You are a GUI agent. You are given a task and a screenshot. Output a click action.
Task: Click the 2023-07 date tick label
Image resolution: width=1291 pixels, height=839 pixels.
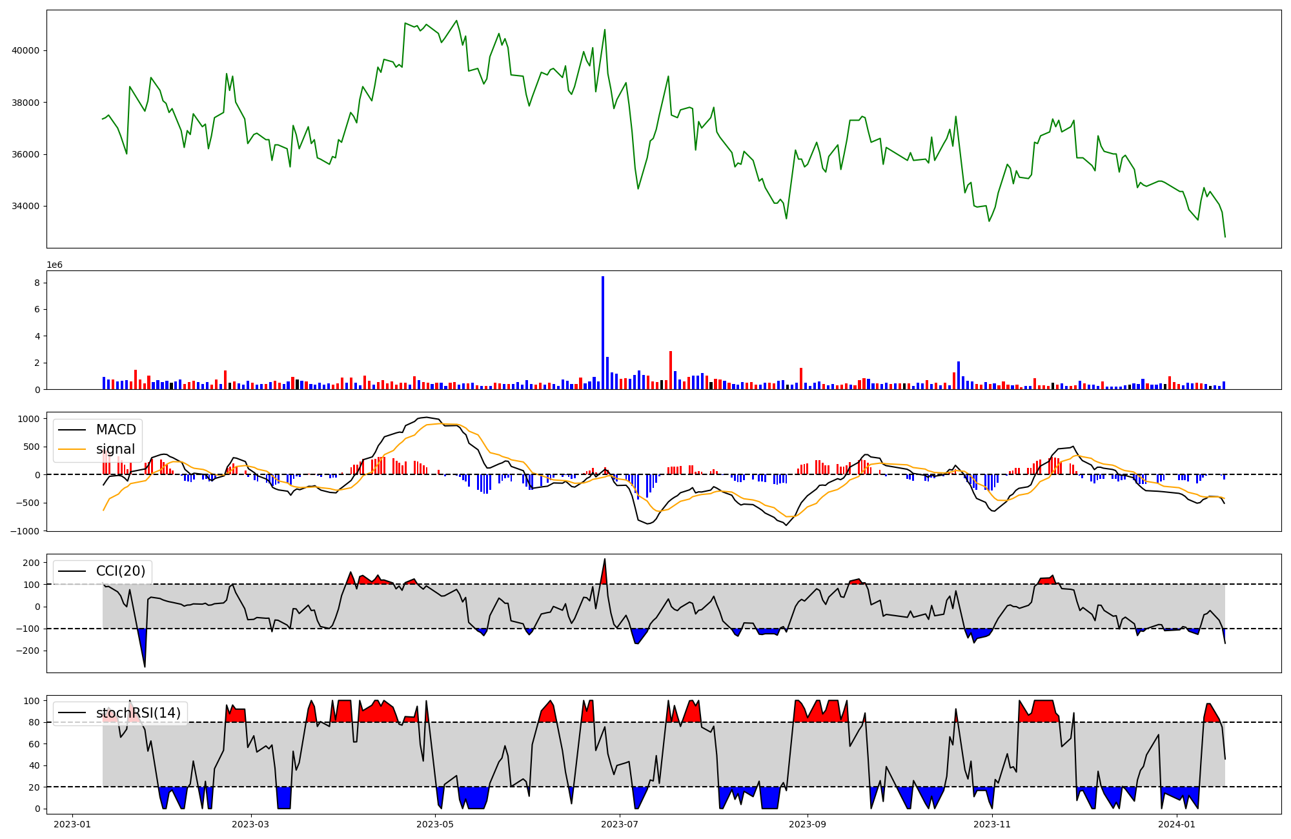tap(619, 824)
